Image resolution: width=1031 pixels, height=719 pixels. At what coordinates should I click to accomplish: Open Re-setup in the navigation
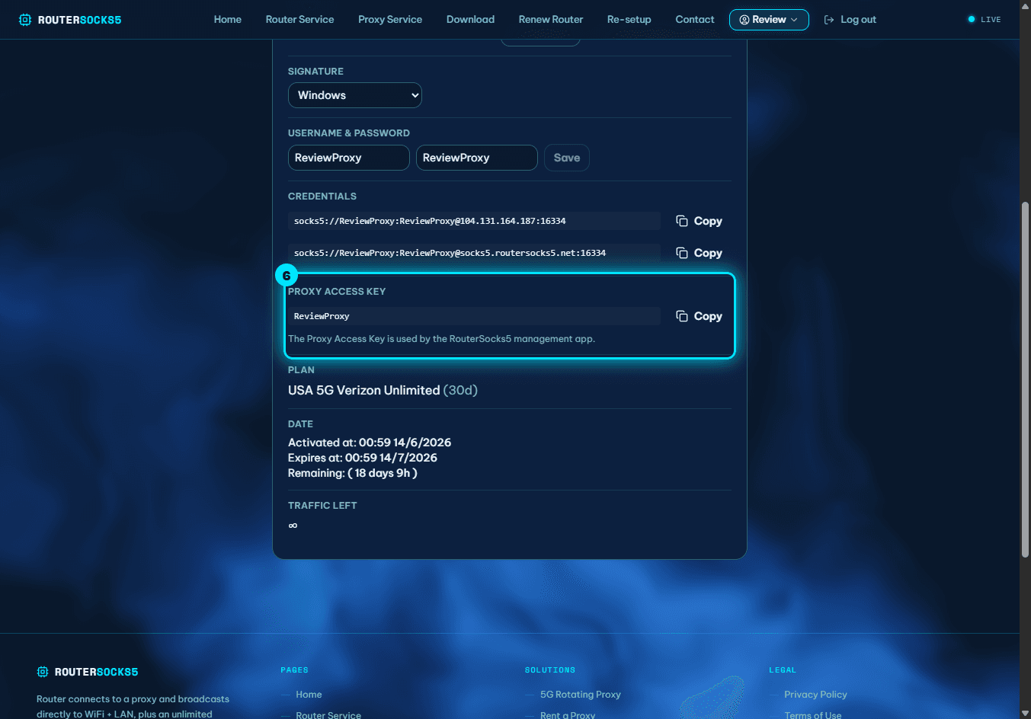[x=629, y=20]
